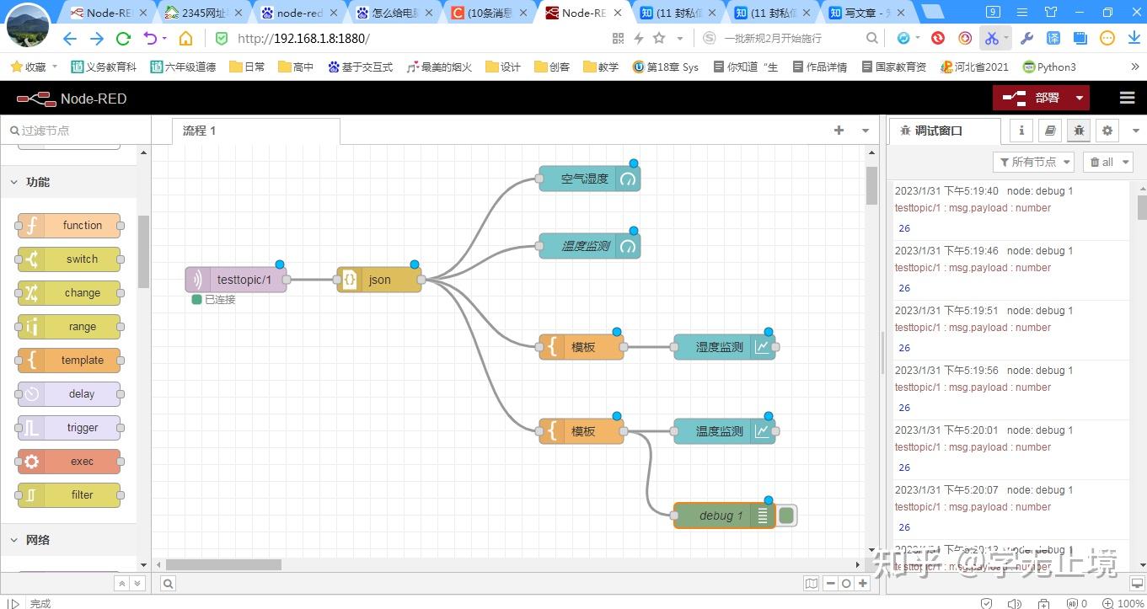Click the delay node in the palette
This screenshot has width=1147, height=609.
coord(69,393)
